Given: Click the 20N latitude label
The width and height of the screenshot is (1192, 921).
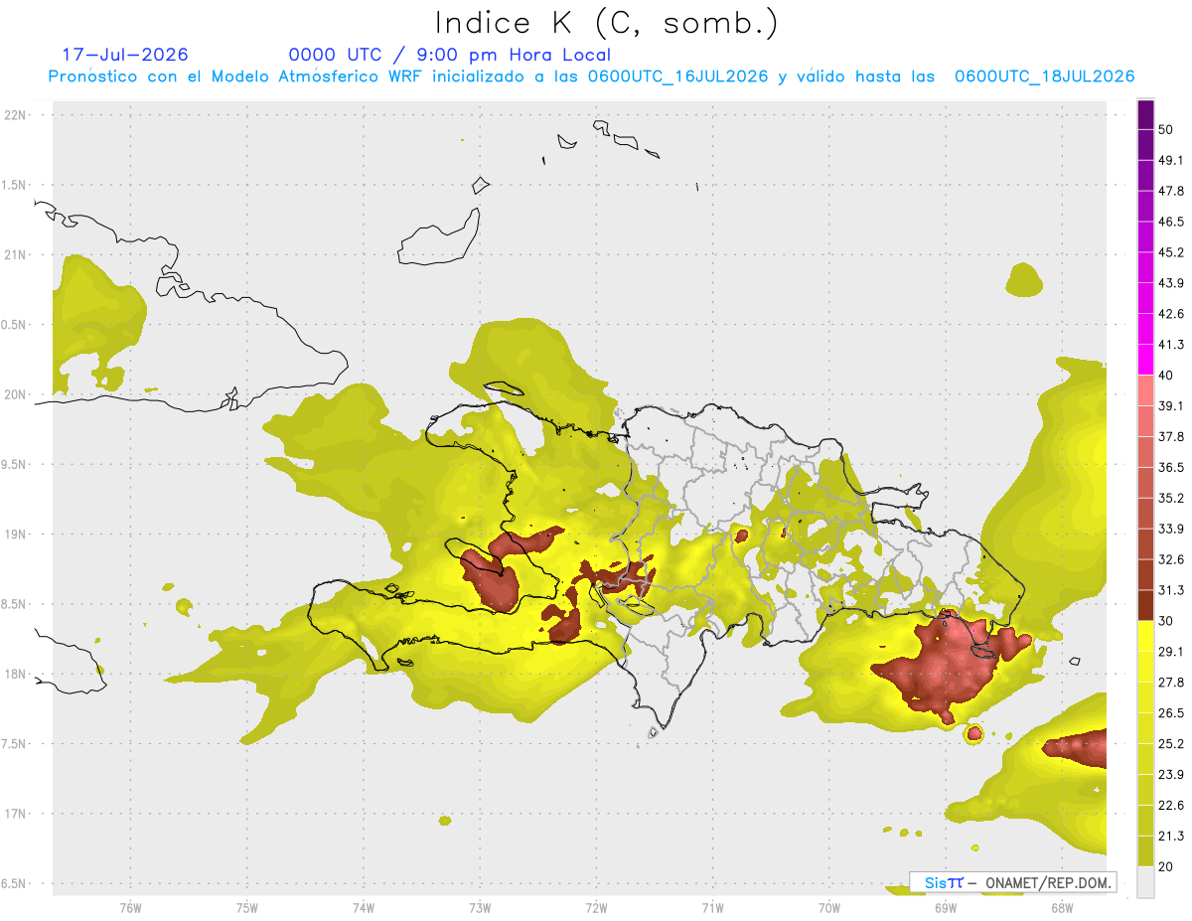Looking at the screenshot, I should (x=15, y=394).
